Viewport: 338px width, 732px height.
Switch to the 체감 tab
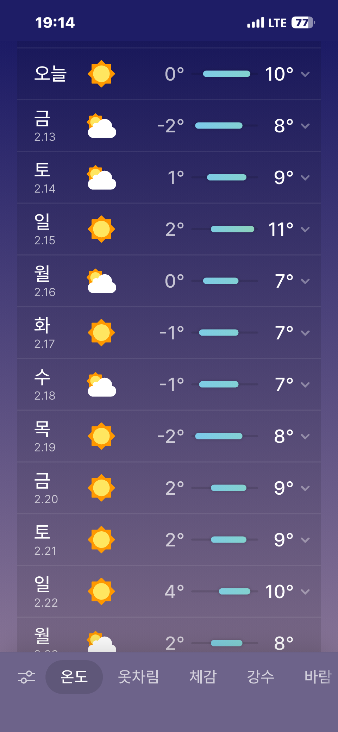tap(203, 677)
